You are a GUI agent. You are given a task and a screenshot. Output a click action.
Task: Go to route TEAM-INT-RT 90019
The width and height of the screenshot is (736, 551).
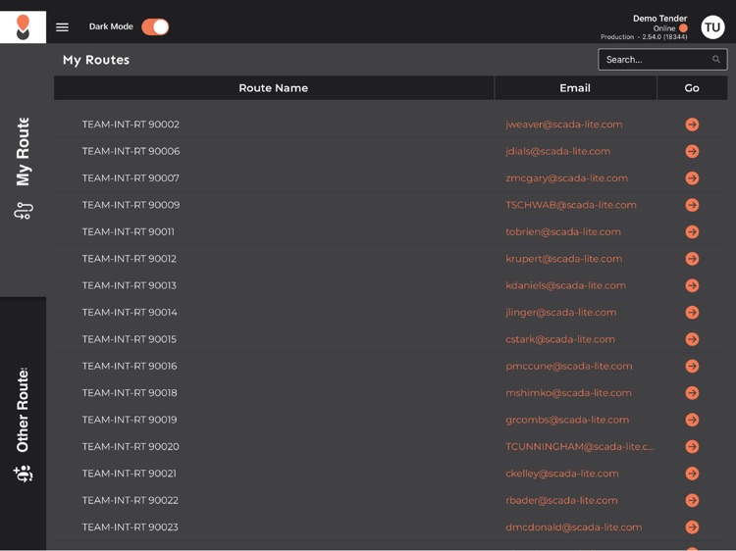pos(692,420)
